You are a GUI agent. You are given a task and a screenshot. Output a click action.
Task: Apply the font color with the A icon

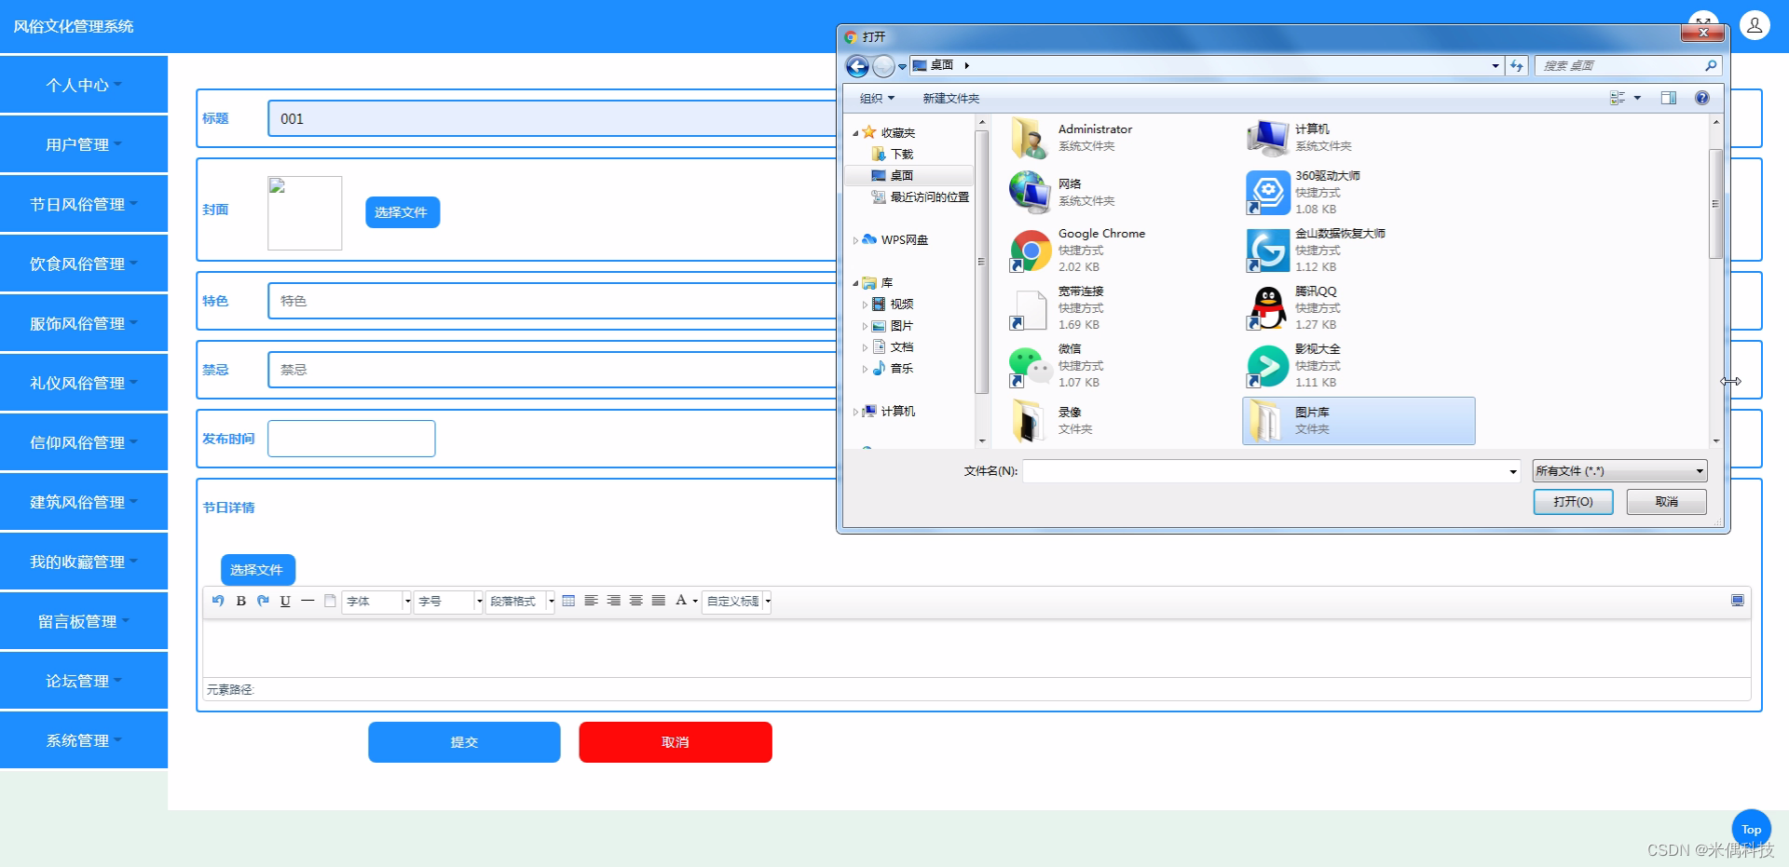(x=681, y=601)
